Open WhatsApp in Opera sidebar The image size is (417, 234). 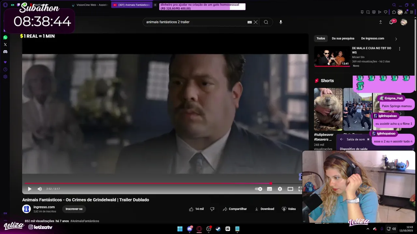[x=5, y=37]
